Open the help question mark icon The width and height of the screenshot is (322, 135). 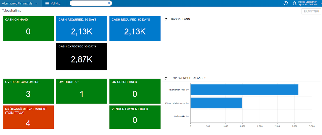coord(286,3)
